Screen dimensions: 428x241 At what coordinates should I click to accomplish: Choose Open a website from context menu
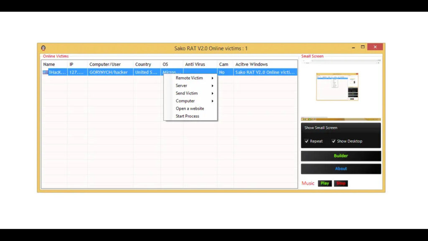[x=190, y=108]
